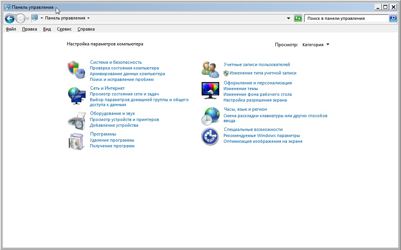Viewport: 401px width, 250px height.
Task: Open the Файл menu
Action: coord(11,29)
